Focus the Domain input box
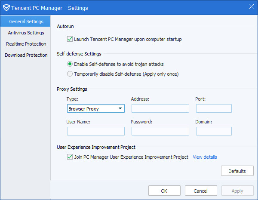Viewport: 258px width, 200px height. click(x=214, y=131)
